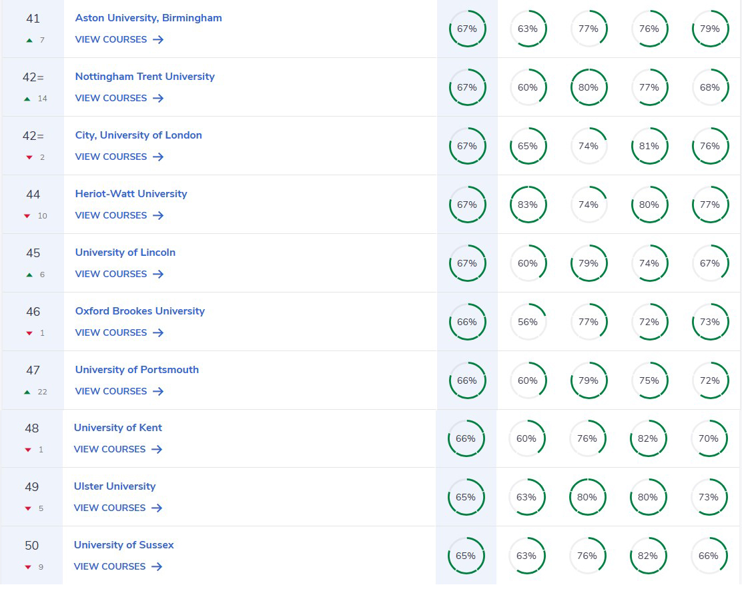Click Heriot-Watt's 83% progress circle
742x591 pixels.
coord(528,205)
